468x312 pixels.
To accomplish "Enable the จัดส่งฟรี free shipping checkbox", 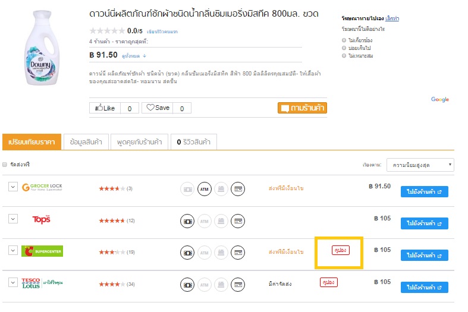I will coord(5,165).
